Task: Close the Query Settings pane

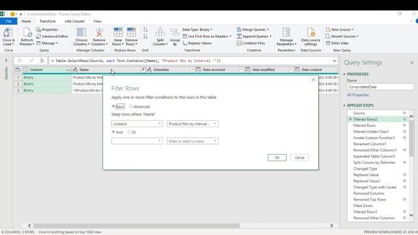Action: (x=411, y=63)
